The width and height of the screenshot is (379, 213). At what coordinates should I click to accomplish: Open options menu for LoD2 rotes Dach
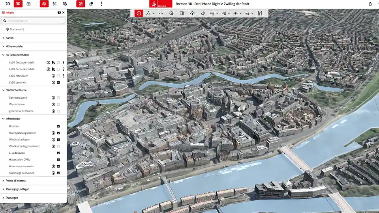click(x=63, y=76)
